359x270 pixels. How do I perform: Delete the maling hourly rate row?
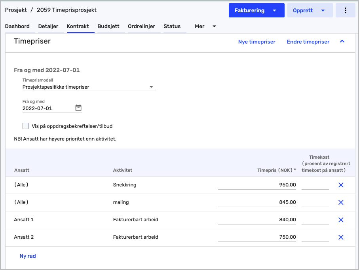[341, 202]
